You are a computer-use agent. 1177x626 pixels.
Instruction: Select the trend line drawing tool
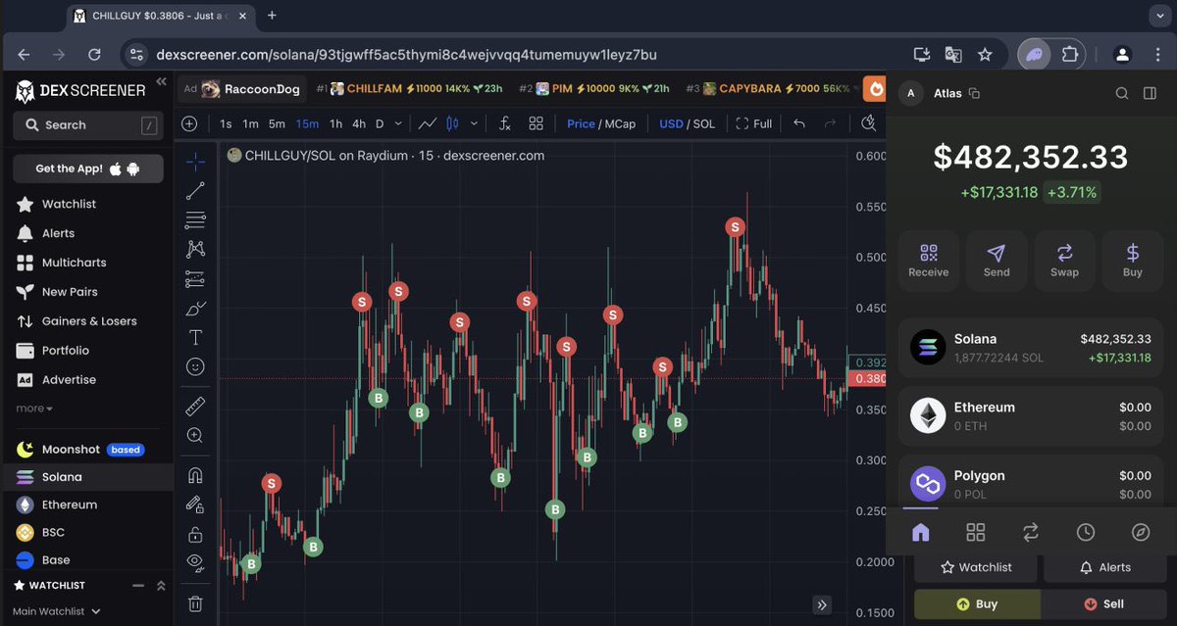pyautogui.click(x=195, y=191)
